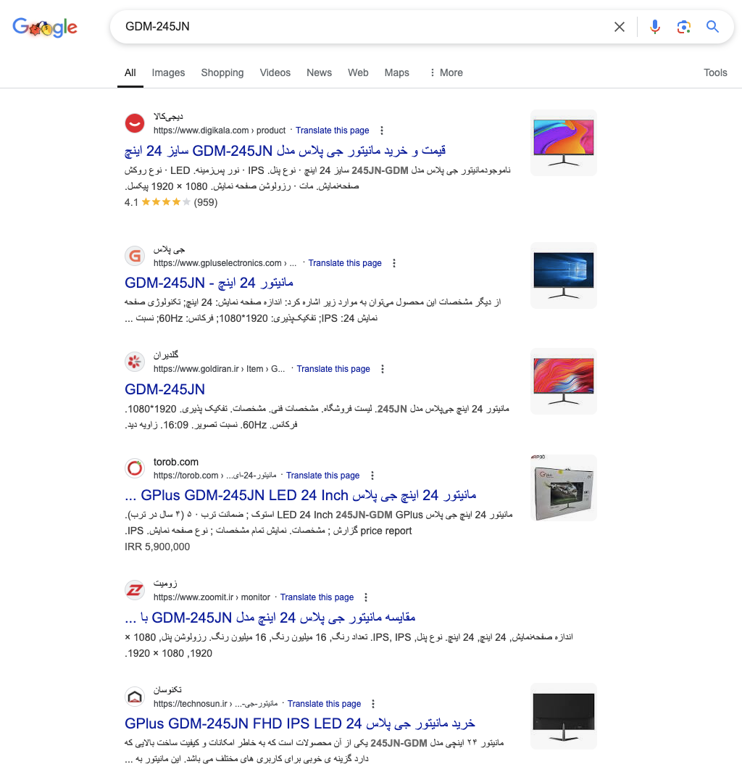Open options menu for technosun.ir result

click(373, 704)
